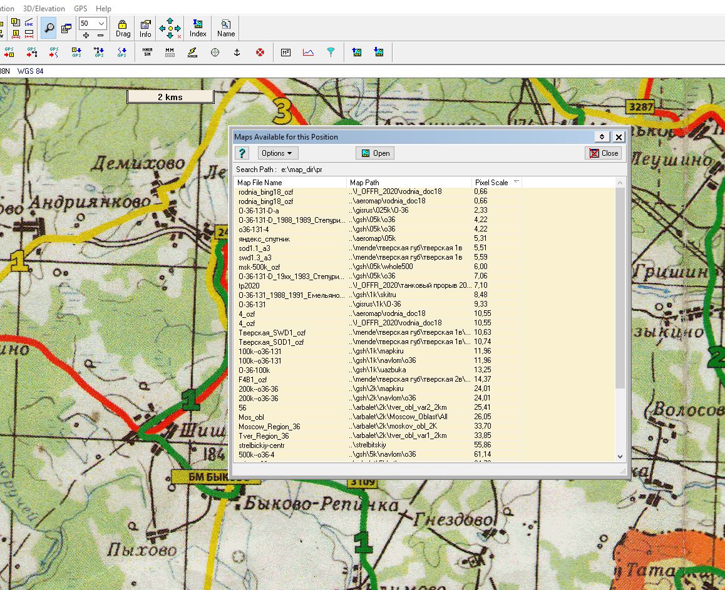
Task: Toggle NMEA simulator icon
Action: coord(147,53)
